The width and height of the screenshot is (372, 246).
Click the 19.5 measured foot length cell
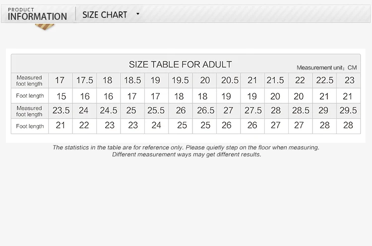click(181, 80)
